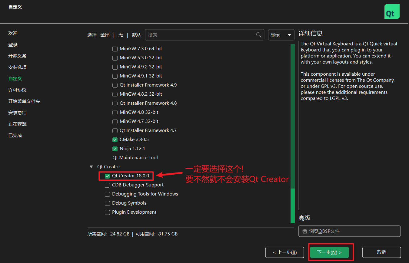Image resolution: width=409 pixels, height=263 pixels.
Task: Click 浏览QBSP文件 button
Action: [x=349, y=231]
